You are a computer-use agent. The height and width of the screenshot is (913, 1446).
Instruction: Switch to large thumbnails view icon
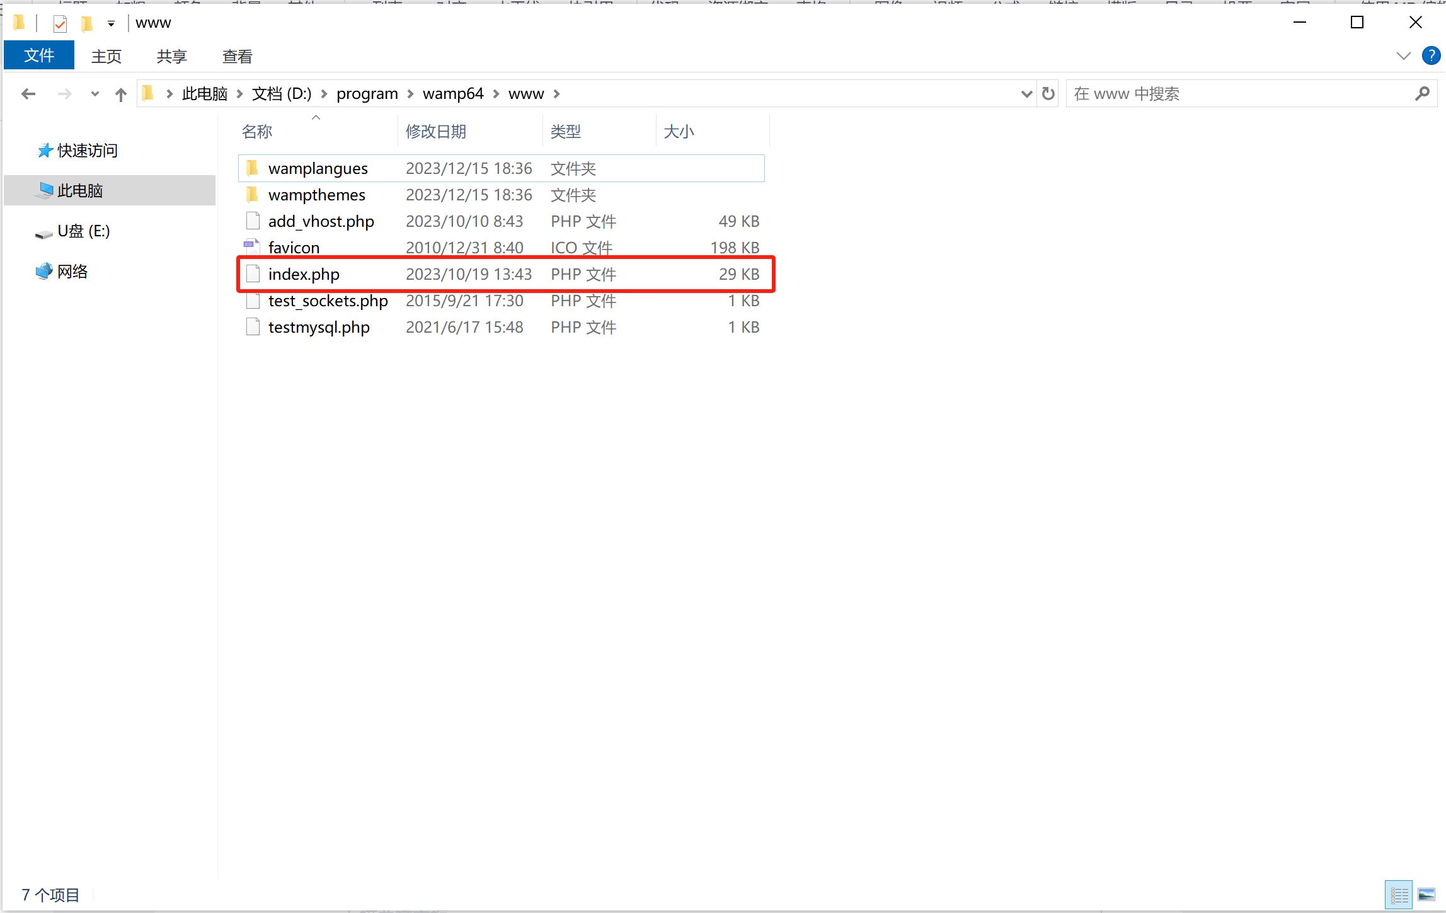pyautogui.click(x=1426, y=895)
